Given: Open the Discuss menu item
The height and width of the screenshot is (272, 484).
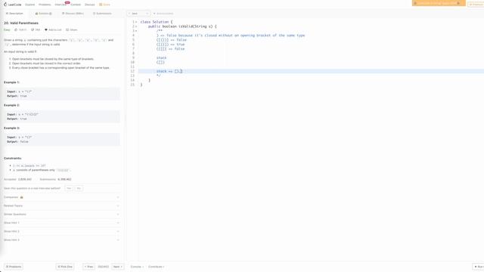Looking at the screenshot, I should click(x=90, y=5).
